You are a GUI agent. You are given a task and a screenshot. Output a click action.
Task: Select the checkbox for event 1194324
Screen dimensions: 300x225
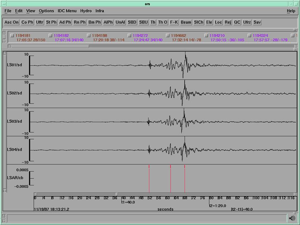pyautogui.click(x=250, y=35)
